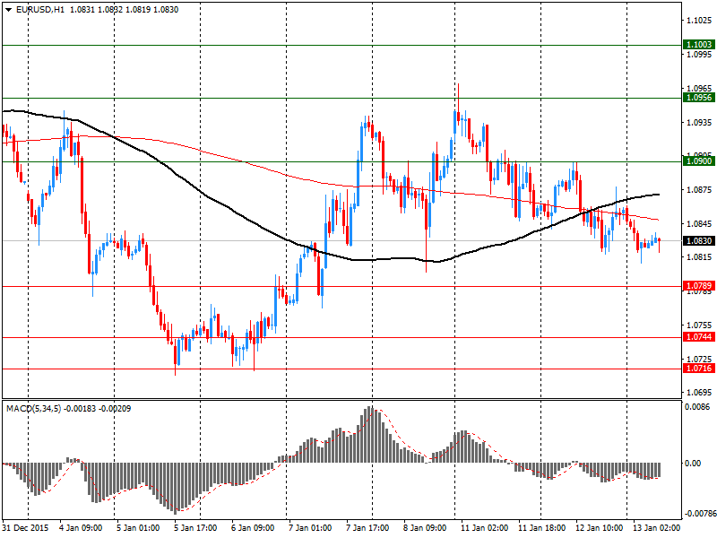717x538 pixels.
Task: Click the 1.0956 green resistance price label
Action: tap(699, 98)
